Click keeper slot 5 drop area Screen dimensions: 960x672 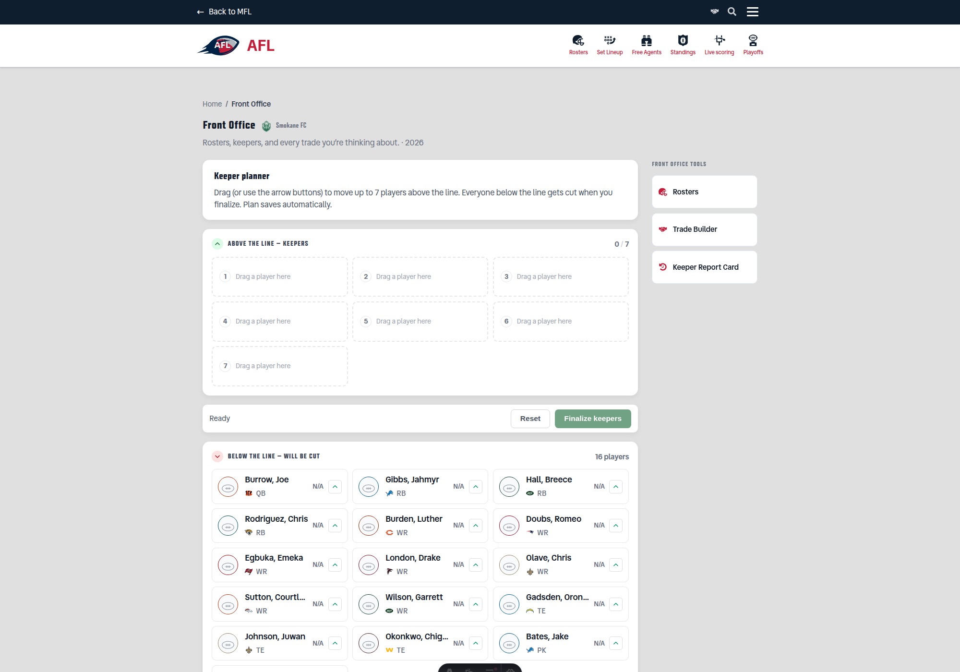coord(420,322)
